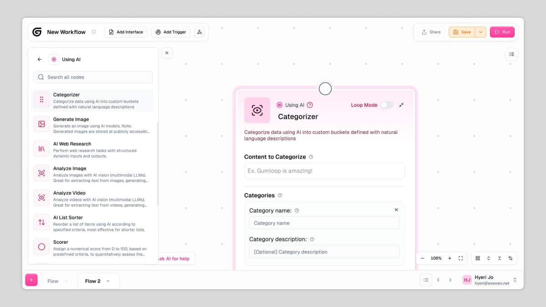
Task: Select the AI Web Research node entry
Action: (93, 149)
